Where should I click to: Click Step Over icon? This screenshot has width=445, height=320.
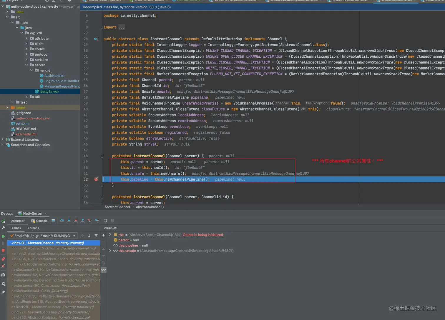point(62,221)
